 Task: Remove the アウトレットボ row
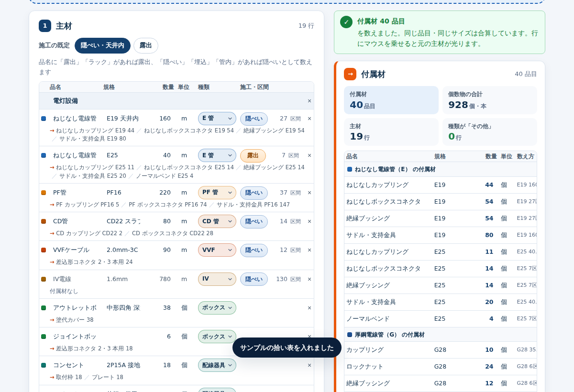[309, 308]
